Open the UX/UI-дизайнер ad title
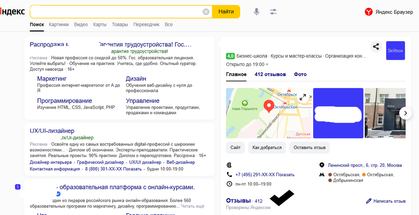Image resolution: width=419 pixels, height=215 pixels. (52, 131)
